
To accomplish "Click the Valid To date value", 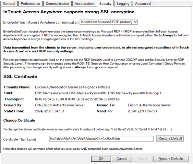I will [142, 111].
